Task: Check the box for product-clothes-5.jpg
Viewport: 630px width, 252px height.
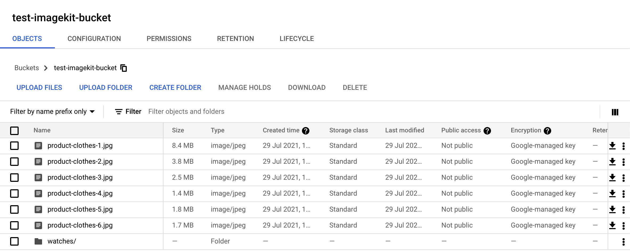Action: (x=14, y=209)
